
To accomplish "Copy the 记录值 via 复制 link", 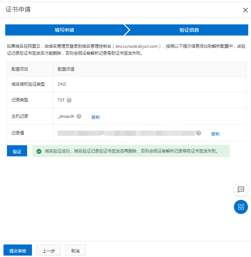I will coord(215,134).
